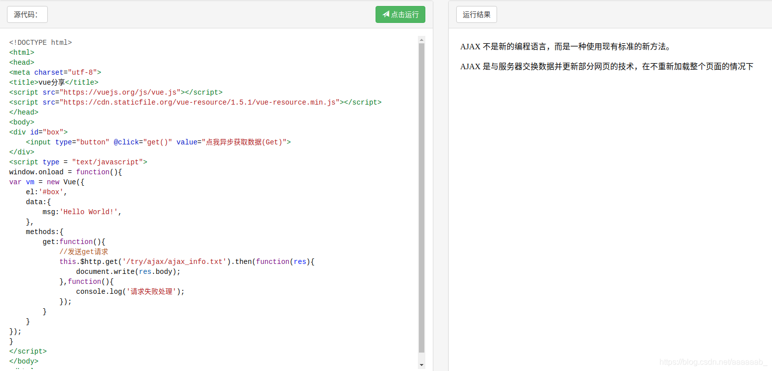
Task: Click the vue.js script src URL
Action: [120, 92]
